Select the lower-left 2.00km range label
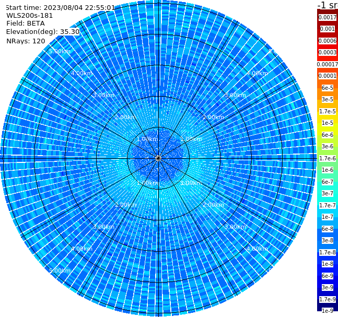 point(125,205)
